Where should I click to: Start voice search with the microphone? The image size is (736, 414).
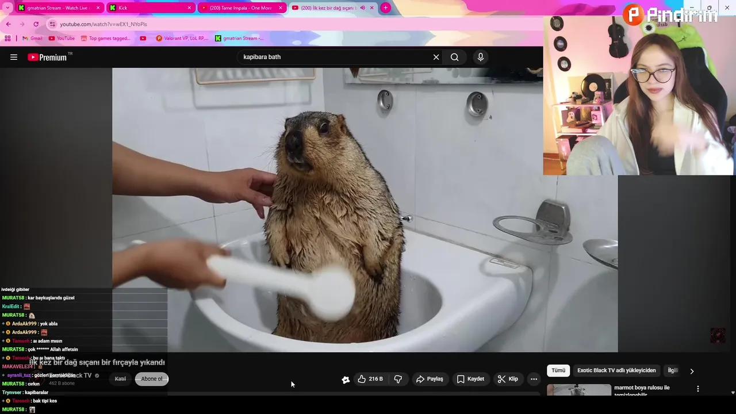coord(481,57)
